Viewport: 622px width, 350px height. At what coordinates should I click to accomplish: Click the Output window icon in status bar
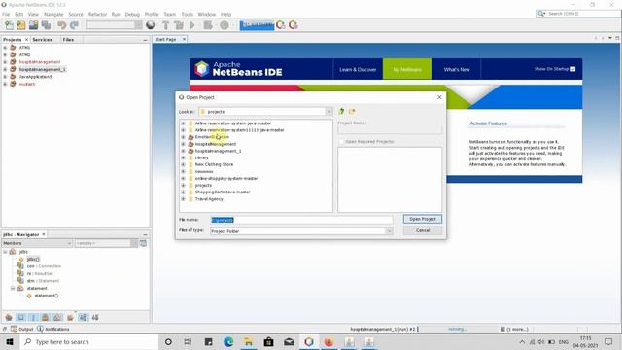click(x=14, y=329)
